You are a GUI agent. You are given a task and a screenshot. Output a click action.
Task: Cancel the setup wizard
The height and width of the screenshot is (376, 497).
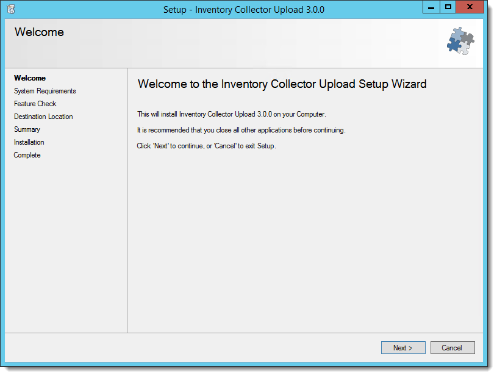click(452, 347)
